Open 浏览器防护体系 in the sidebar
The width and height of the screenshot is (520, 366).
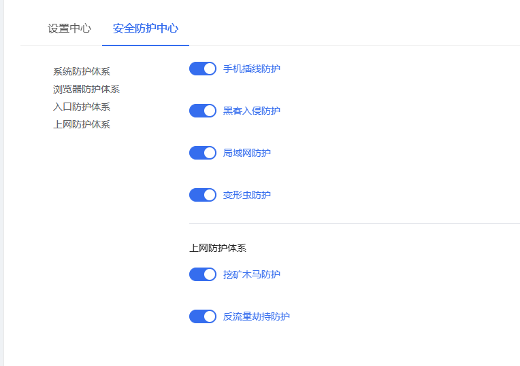tap(86, 89)
